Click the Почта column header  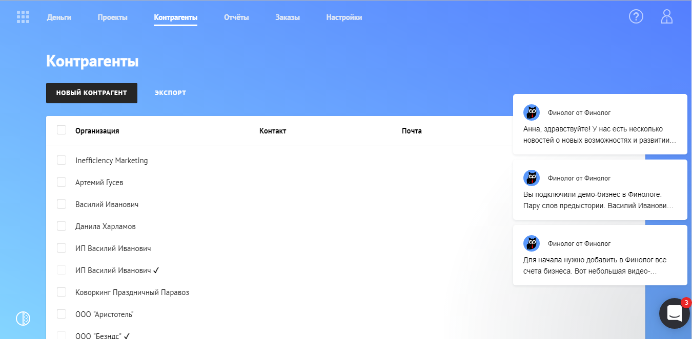(x=412, y=131)
